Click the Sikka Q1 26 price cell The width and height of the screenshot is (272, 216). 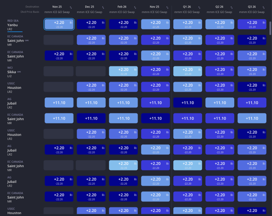[188, 71]
